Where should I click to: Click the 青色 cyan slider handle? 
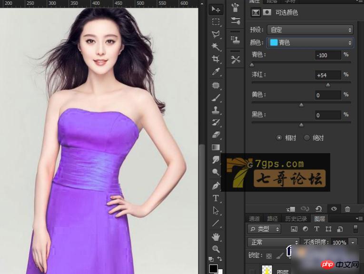click(252, 65)
